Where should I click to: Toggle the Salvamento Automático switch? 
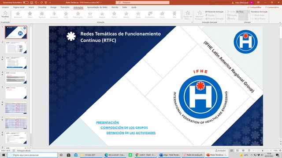pyautogui.click(x=26, y=3)
